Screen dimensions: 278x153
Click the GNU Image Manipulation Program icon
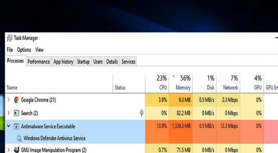[16, 150]
